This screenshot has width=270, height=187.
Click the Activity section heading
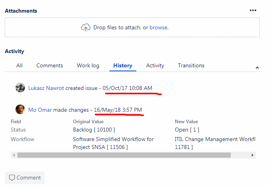pos(14,51)
